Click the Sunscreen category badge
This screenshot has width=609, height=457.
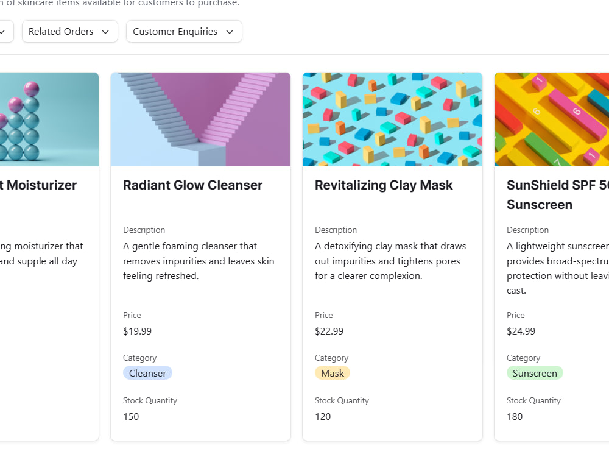point(535,373)
